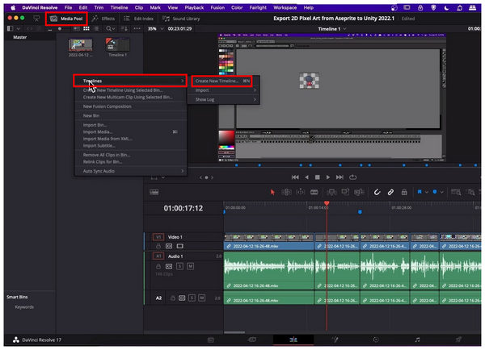
Task: Click the Stop playback button
Action: tap(317, 177)
